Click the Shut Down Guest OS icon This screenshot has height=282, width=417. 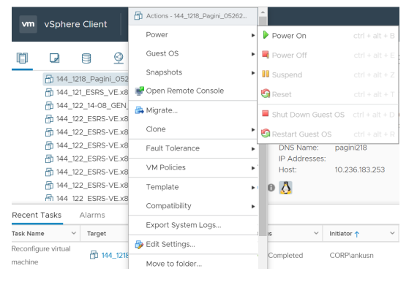click(265, 114)
